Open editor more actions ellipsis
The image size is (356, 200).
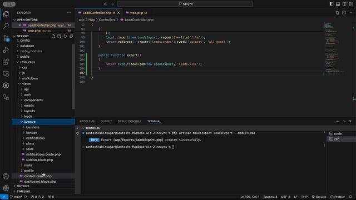pos(350,13)
